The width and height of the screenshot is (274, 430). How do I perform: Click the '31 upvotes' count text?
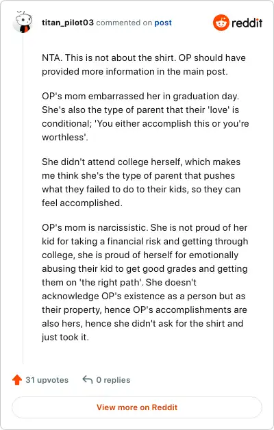(47, 380)
